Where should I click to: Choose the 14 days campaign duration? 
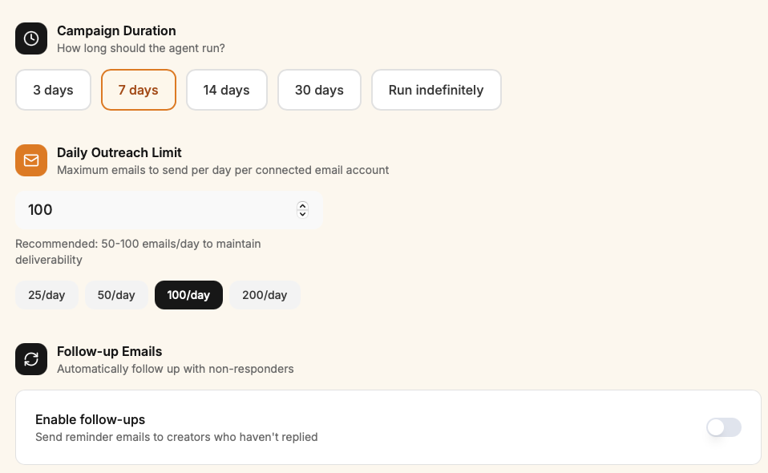pyautogui.click(x=227, y=90)
